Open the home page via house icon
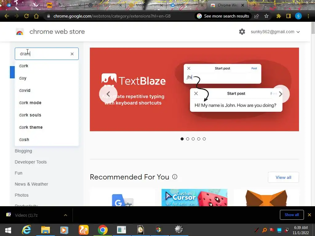Viewport: 315px width, 236px height. [36, 16]
